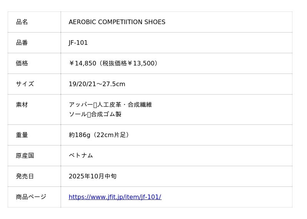Click the 原産国 row label
Image resolution: width=307 pixels, height=219 pixels.
25,155
